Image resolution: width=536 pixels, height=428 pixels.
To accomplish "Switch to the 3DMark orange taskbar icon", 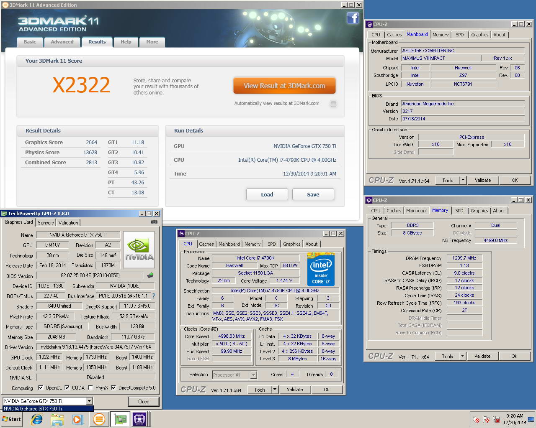I will [99, 419].
